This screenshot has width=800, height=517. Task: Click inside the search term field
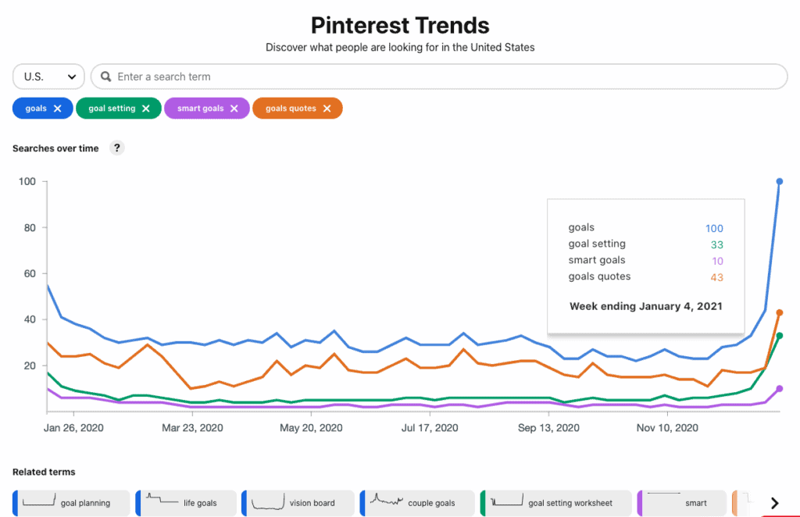(x=312, y=77)
